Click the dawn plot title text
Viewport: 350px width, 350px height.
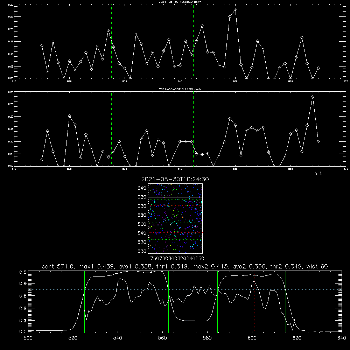pyautogui.click(x=180, y=2)
